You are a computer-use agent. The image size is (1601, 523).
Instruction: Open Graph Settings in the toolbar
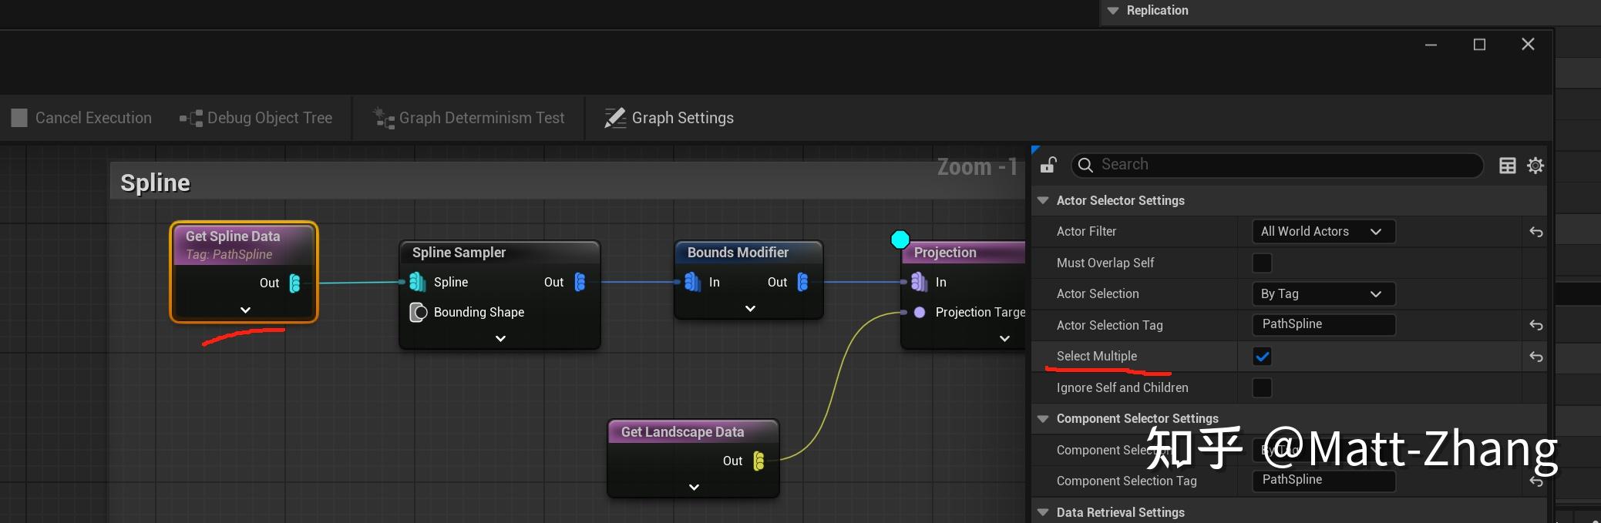(x=669, y=118)
